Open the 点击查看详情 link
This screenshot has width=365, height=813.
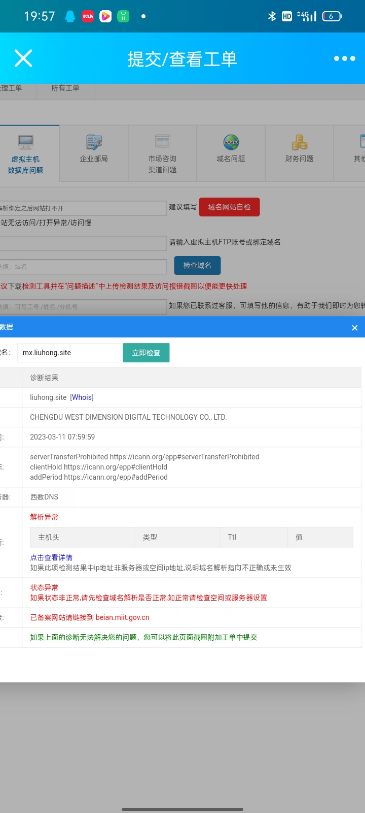[51, 557]
